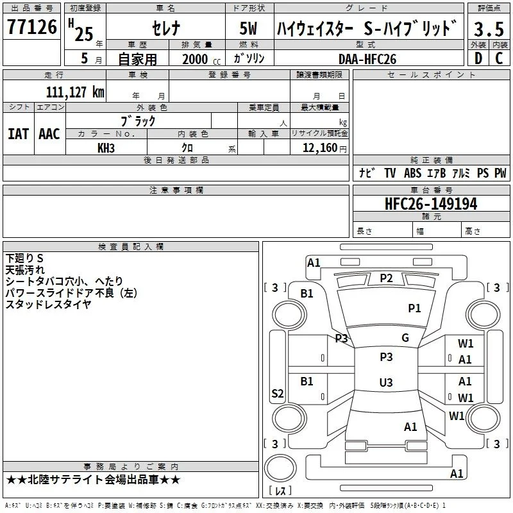
Task: Click the spare tire circle above レス
Action: pyautogui.click(x=280, y=468)
